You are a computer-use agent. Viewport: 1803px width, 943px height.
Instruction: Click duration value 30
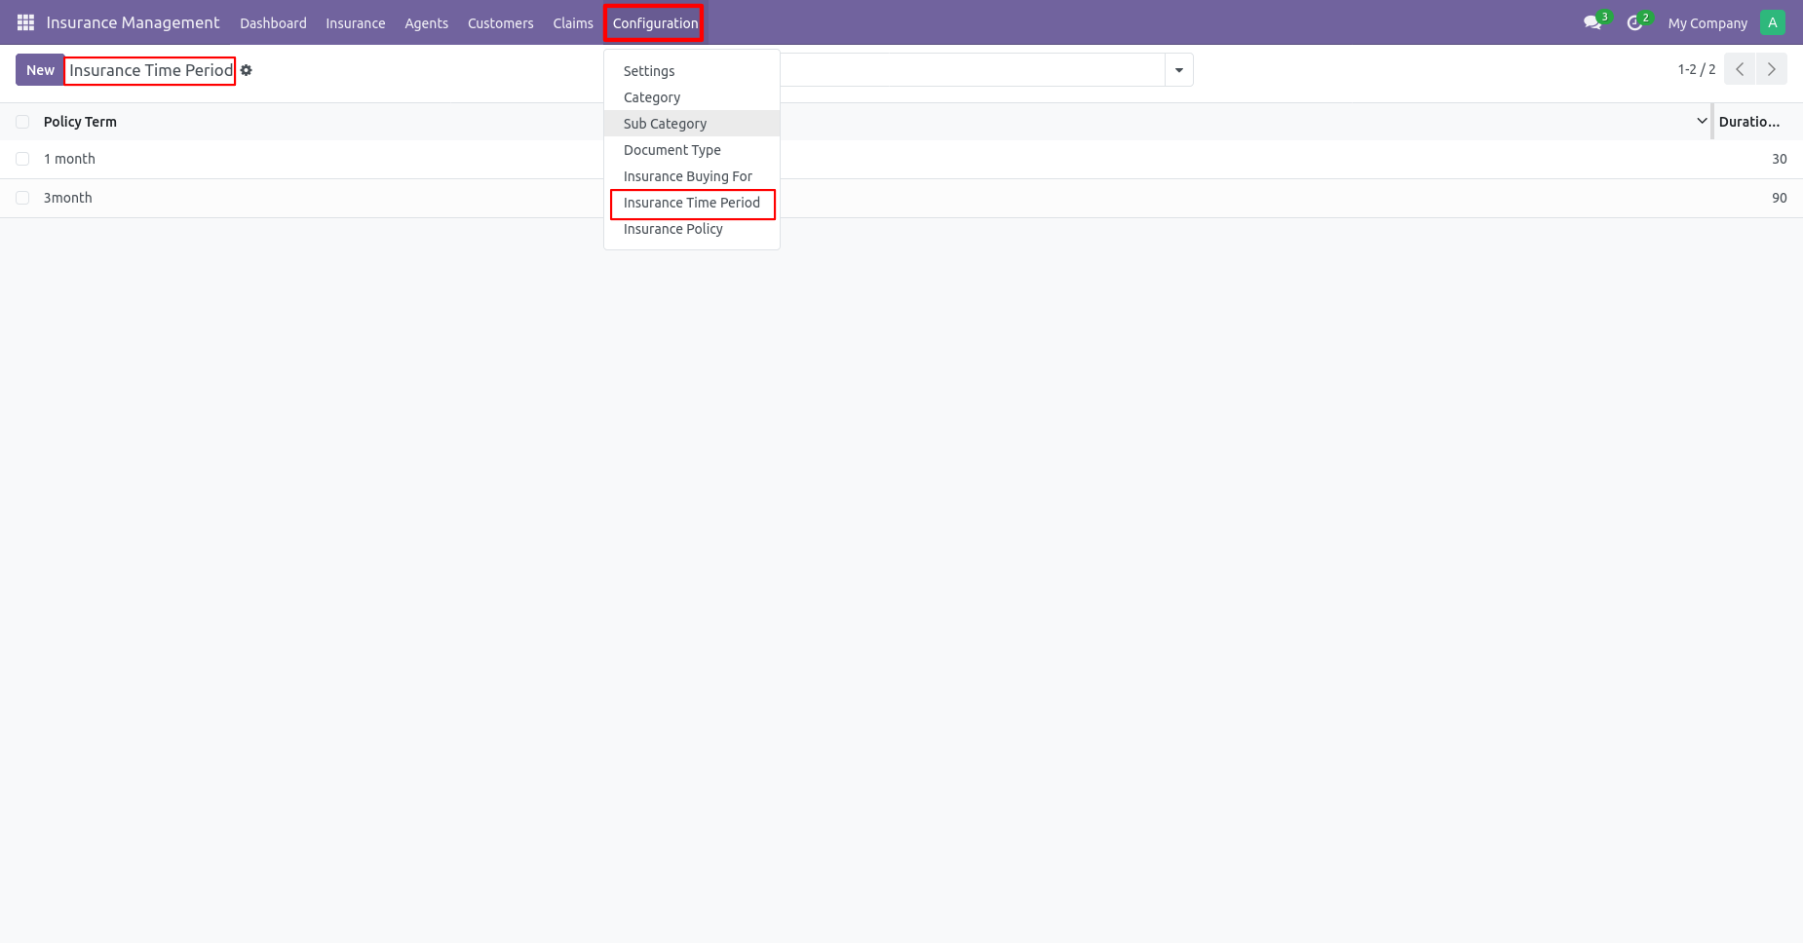(1779, 159)
